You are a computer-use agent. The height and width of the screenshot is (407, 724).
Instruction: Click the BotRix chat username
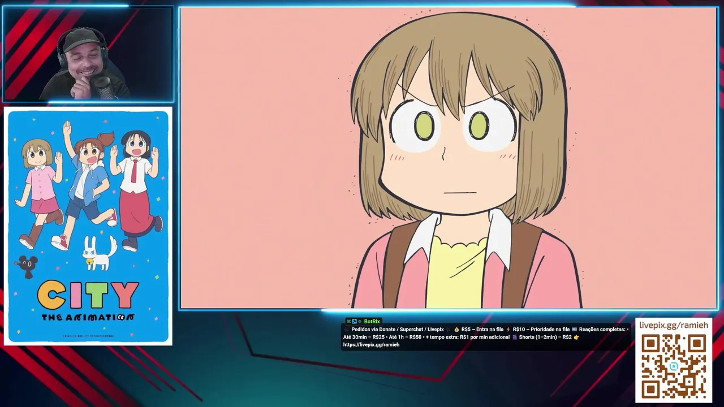(x=372, y=322)
